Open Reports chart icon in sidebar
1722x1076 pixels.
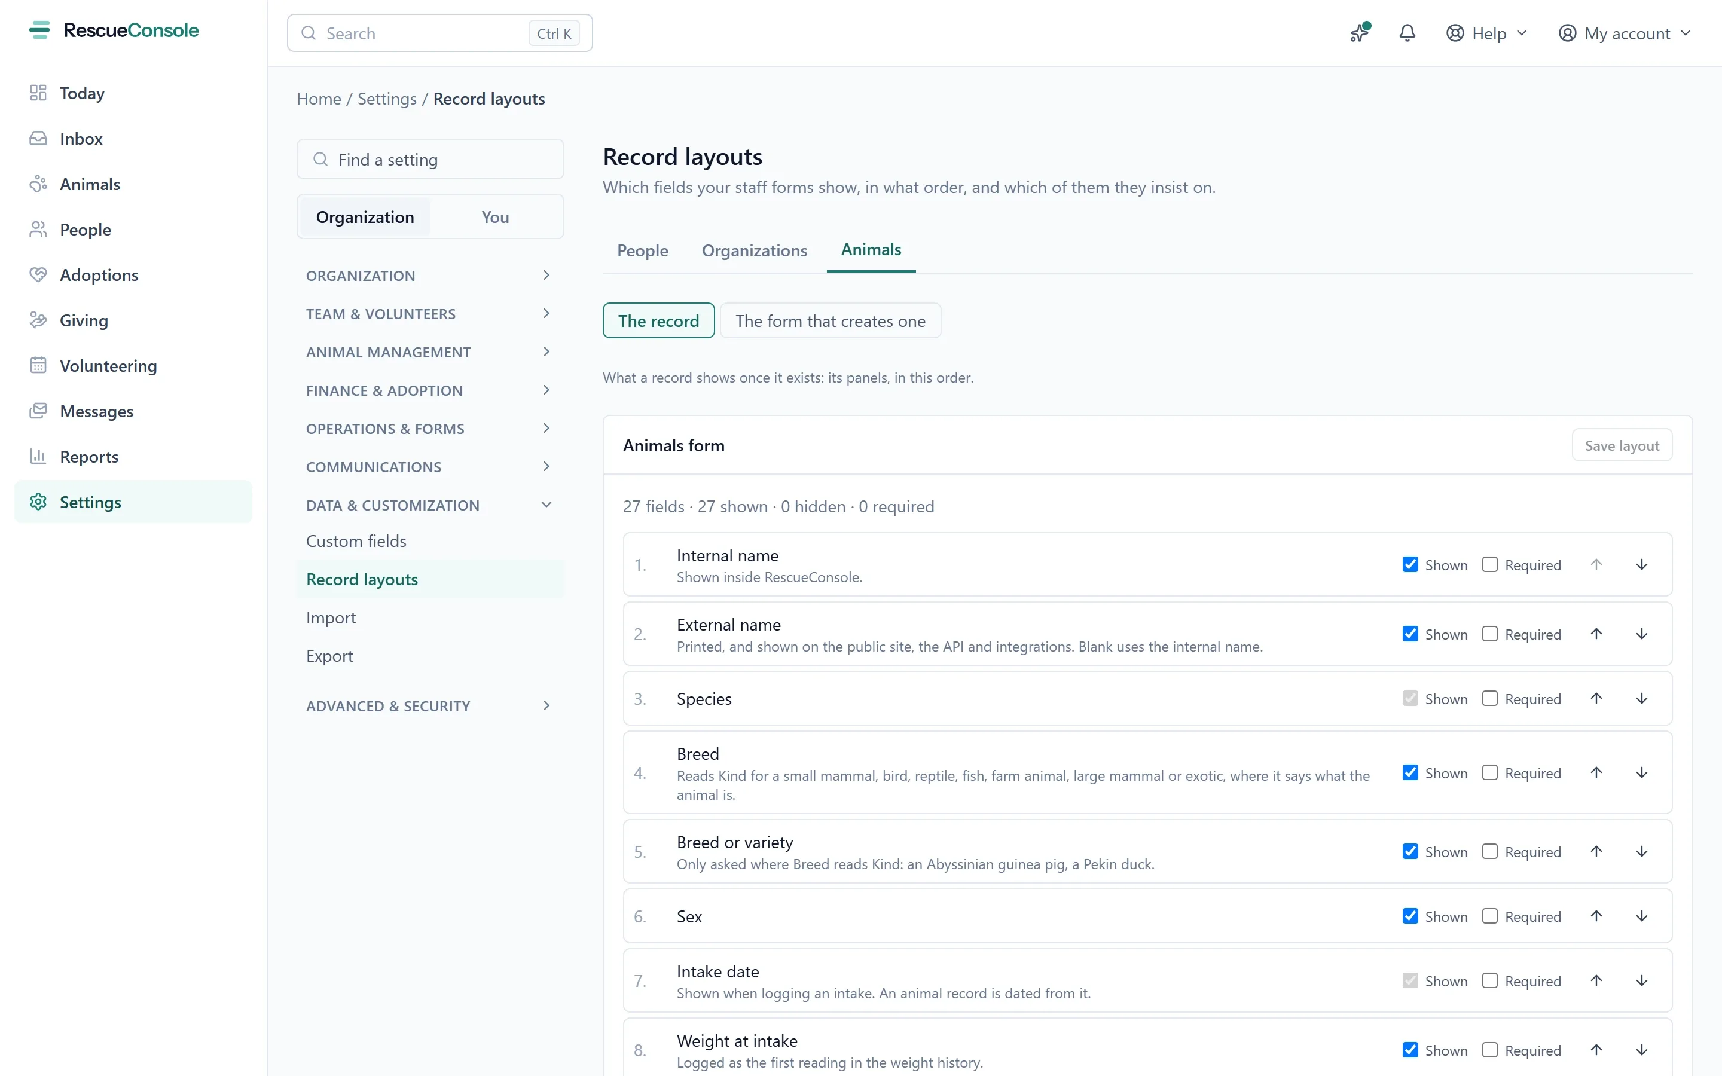tap(38, 457)
